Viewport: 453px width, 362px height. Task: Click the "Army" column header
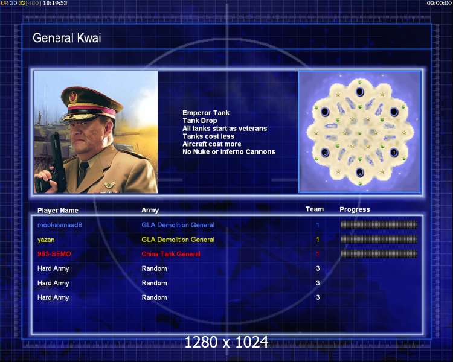point(150,210)
